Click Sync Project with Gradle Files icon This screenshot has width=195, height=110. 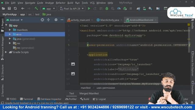[x=138, y=9]
